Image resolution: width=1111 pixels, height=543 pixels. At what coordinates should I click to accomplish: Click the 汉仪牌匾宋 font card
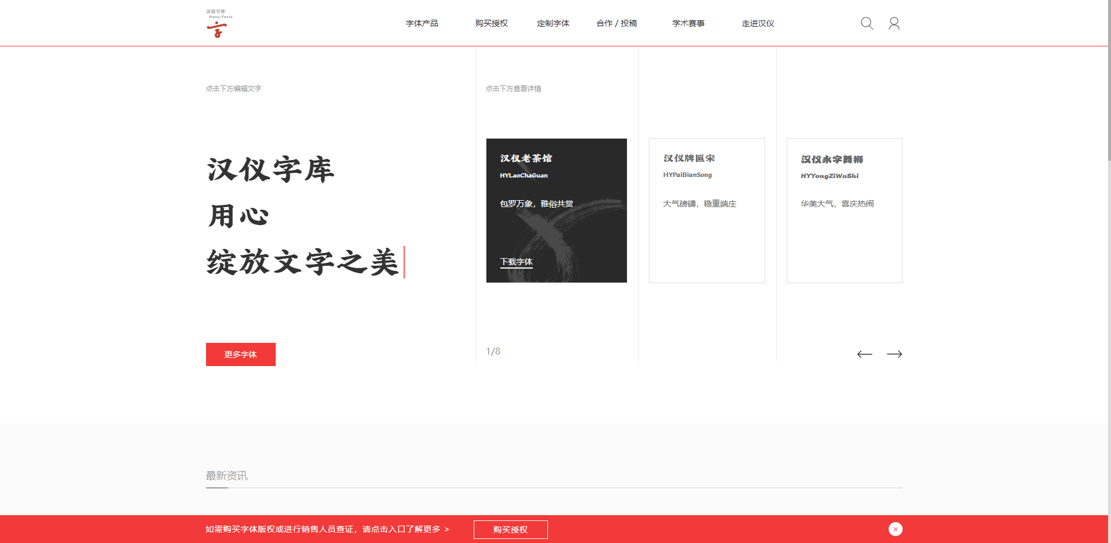(706, 210)
